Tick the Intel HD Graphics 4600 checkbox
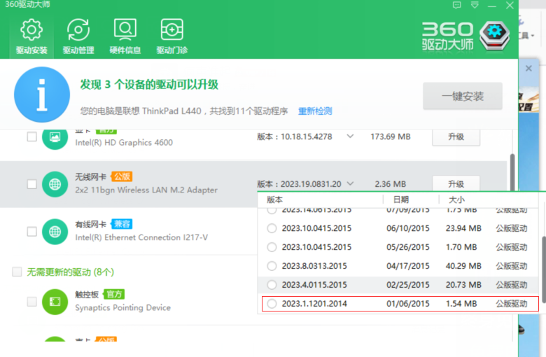Image resolution: width=546 pixels, height=357 pixels. click(31, 136)
